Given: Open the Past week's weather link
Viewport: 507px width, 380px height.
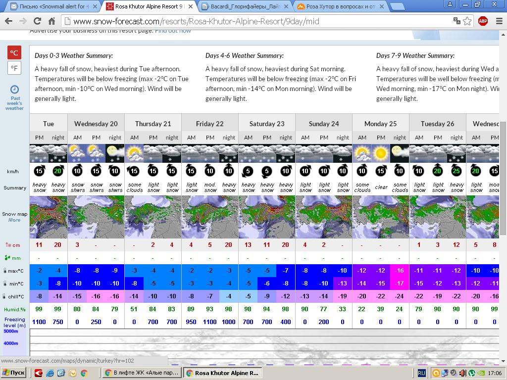Looking at the screenshot, I should [x=14, y=98].
